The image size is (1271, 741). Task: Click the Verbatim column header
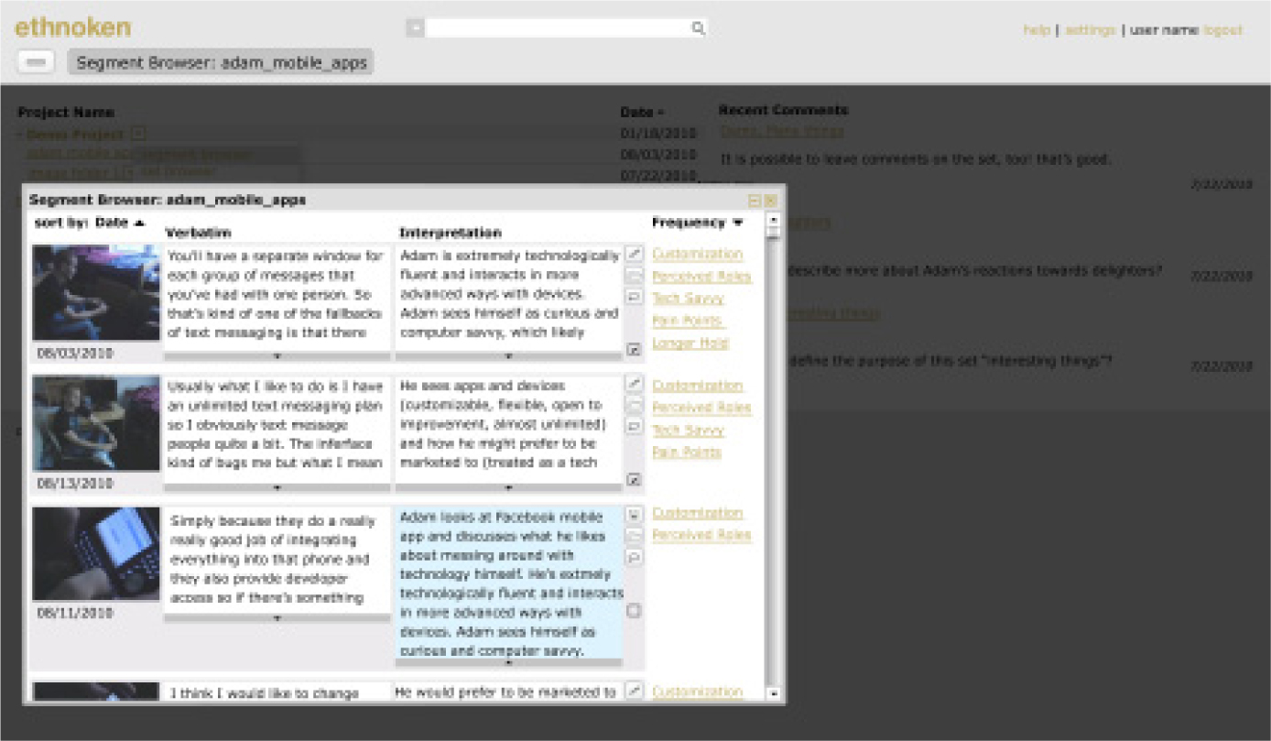click(x=198, y=233)
